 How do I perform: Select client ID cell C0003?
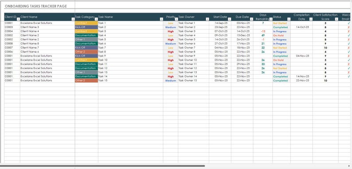coord(12,27)
